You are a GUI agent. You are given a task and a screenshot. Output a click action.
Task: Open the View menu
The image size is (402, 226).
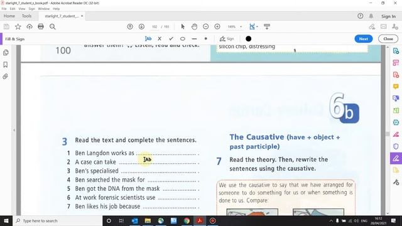tap(22, 9)
